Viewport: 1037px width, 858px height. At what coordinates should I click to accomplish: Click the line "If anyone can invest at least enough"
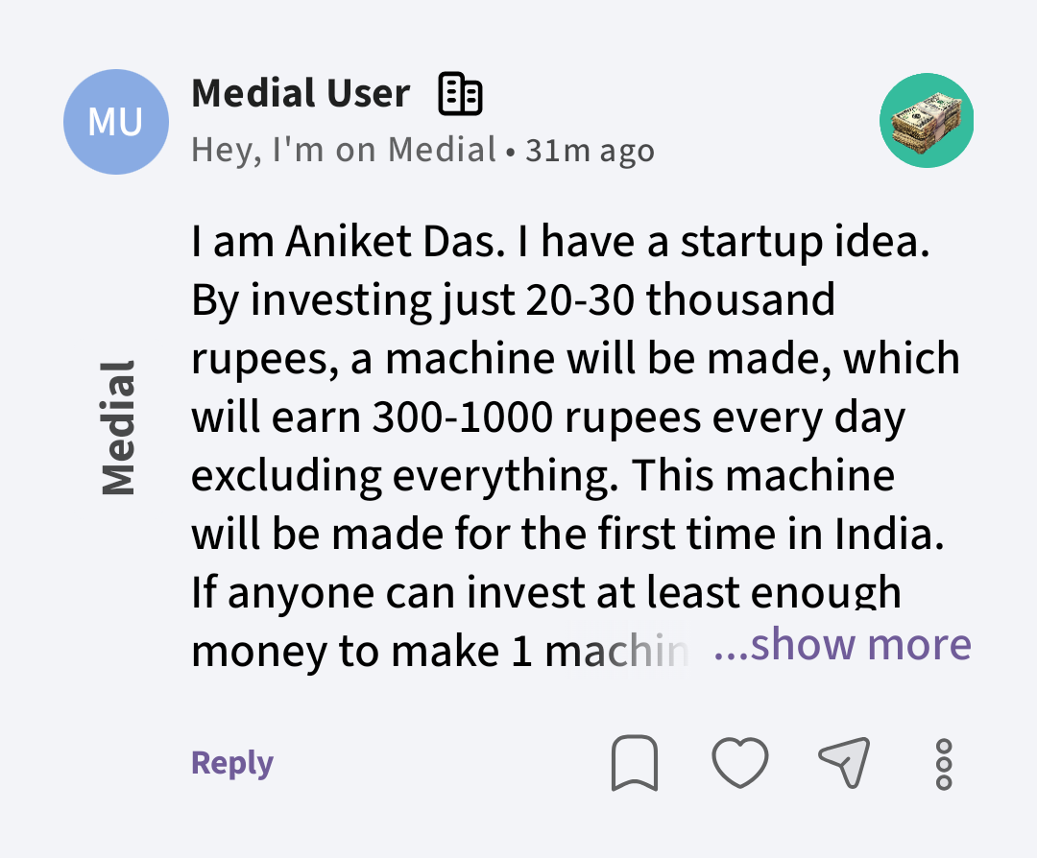pos(545,593)
